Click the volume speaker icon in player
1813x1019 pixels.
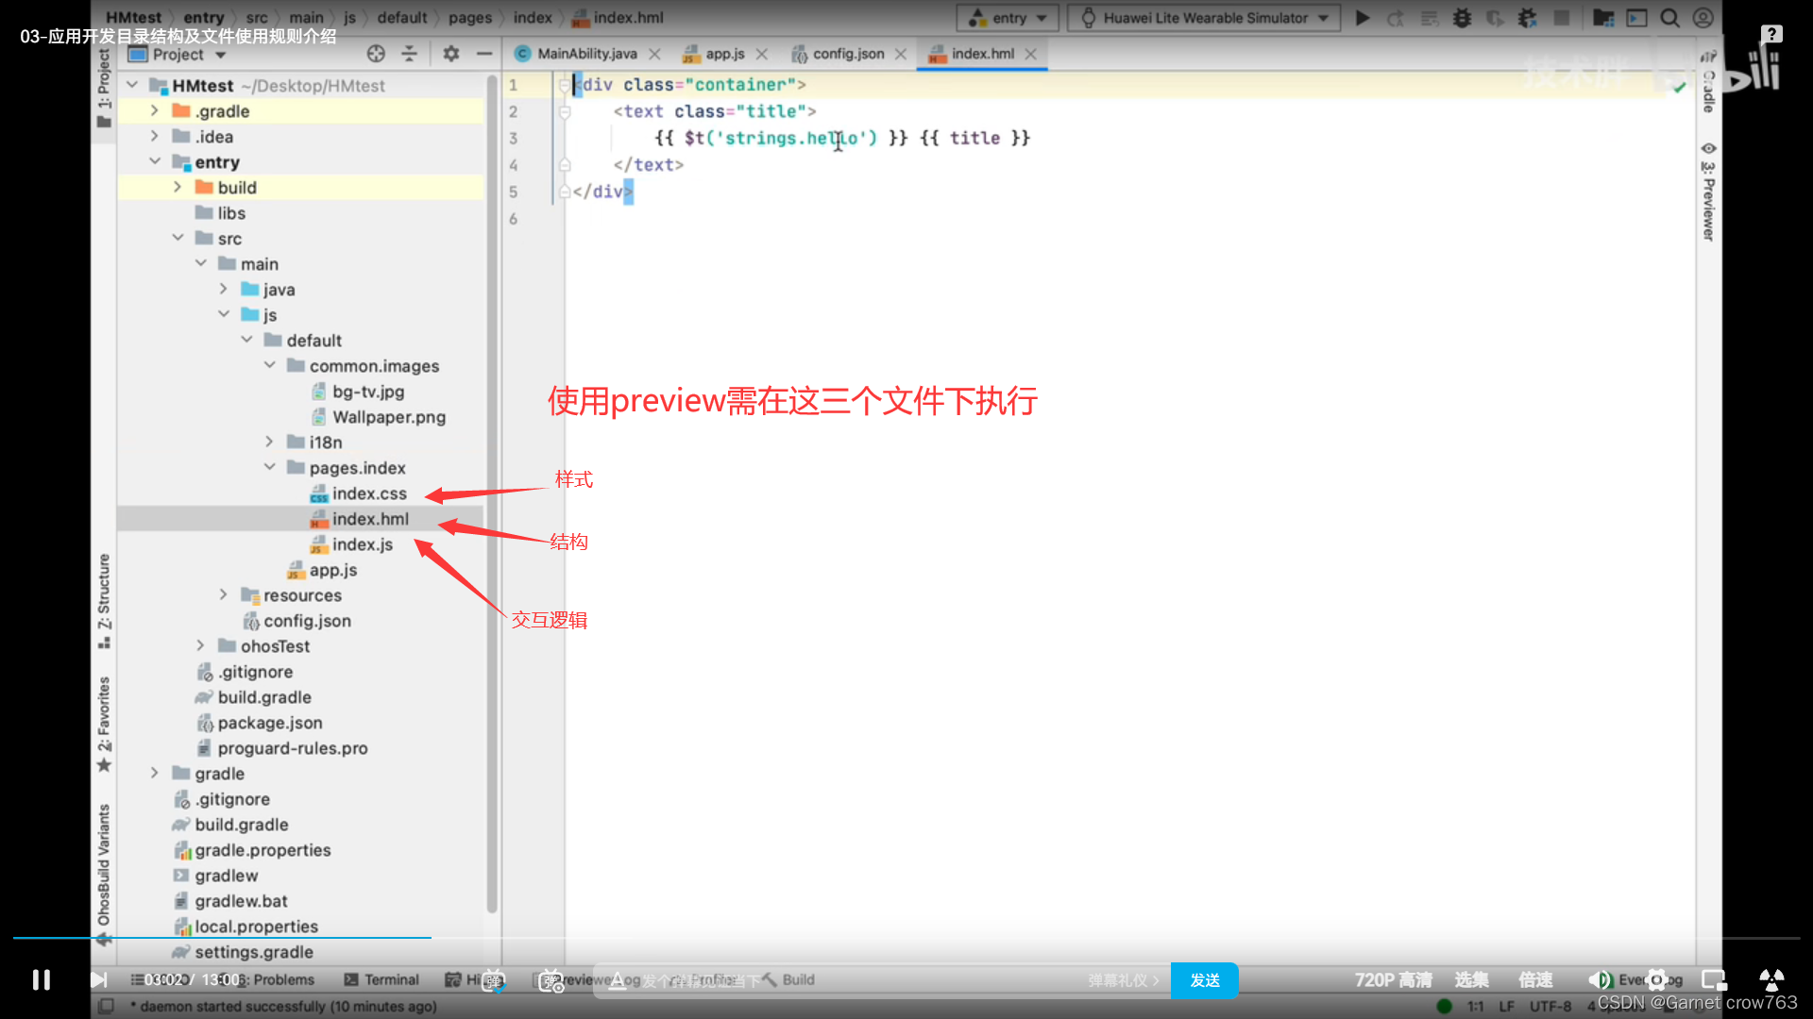point(1600,980)
